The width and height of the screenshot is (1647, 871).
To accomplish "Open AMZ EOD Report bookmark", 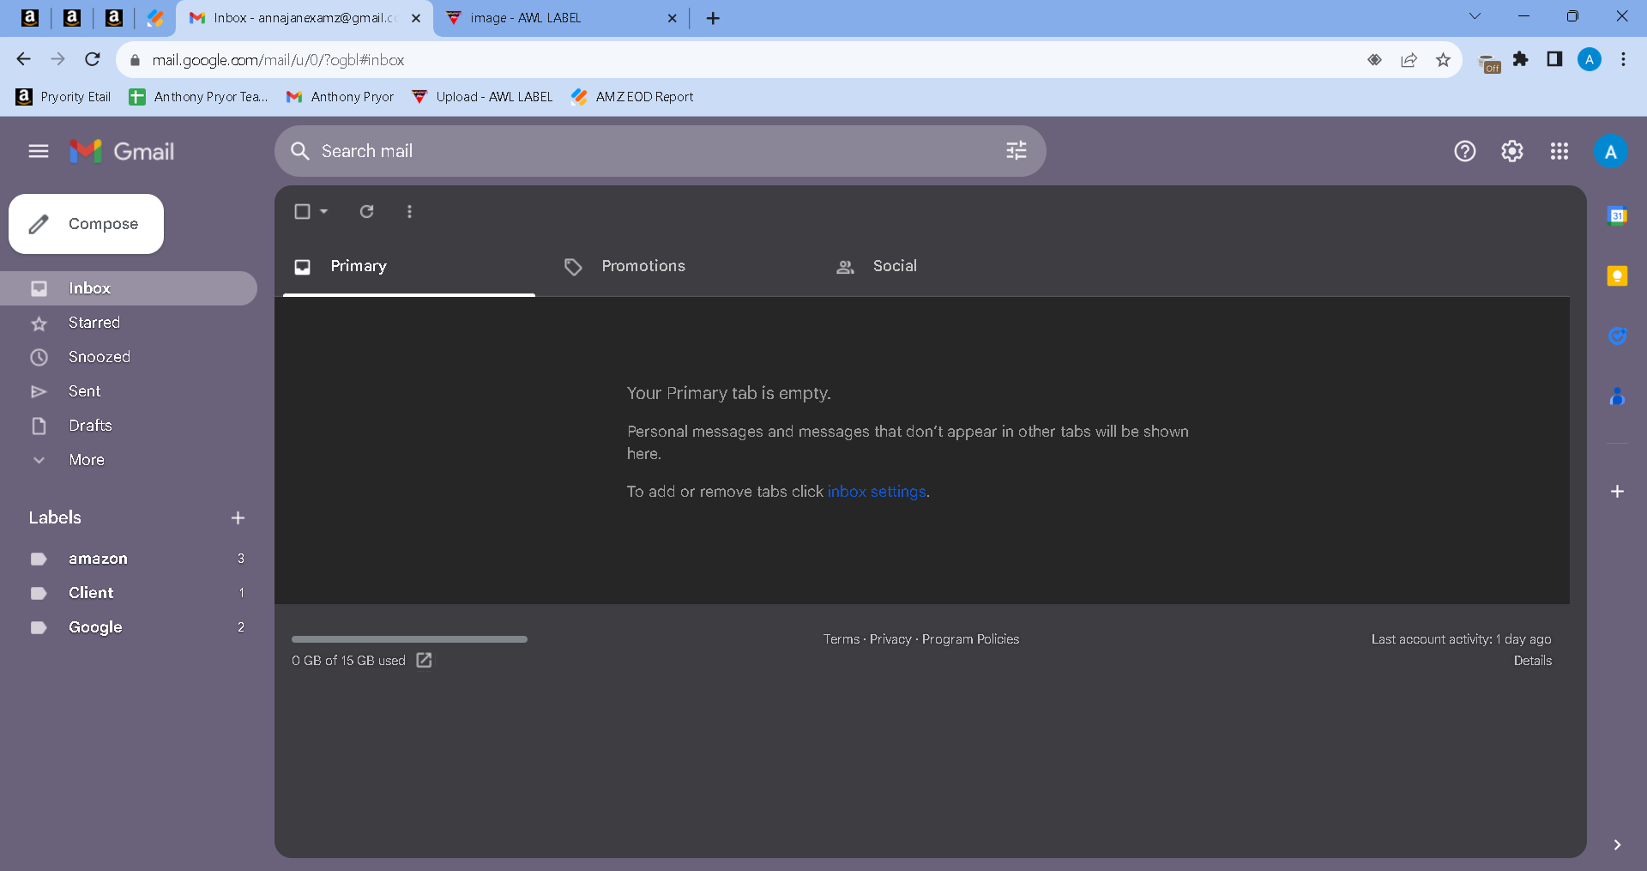I will (x=632, y=97).
